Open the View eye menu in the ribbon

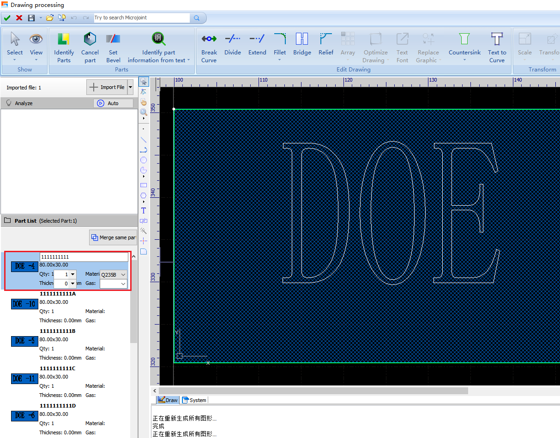36,47
